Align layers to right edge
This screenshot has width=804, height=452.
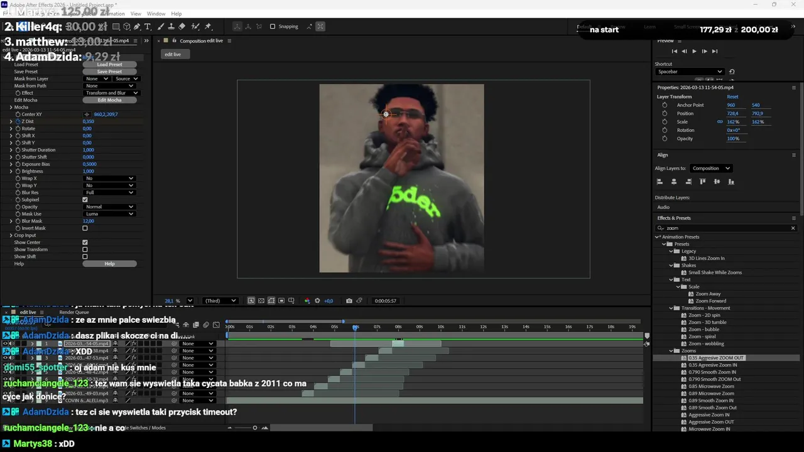(688, 181)
